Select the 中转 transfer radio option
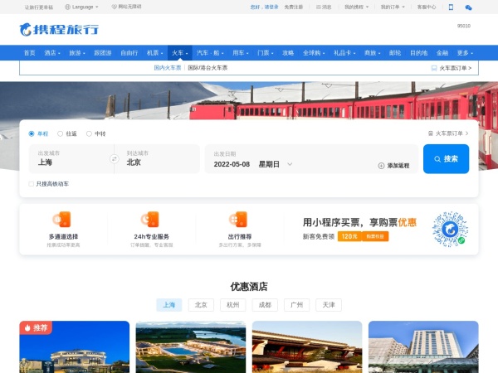This screenshot has width=498, height=373. click(90, 133)
